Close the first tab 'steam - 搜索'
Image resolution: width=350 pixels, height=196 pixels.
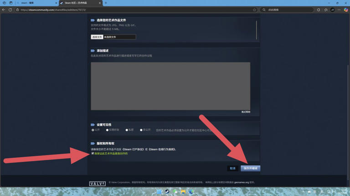56,3
